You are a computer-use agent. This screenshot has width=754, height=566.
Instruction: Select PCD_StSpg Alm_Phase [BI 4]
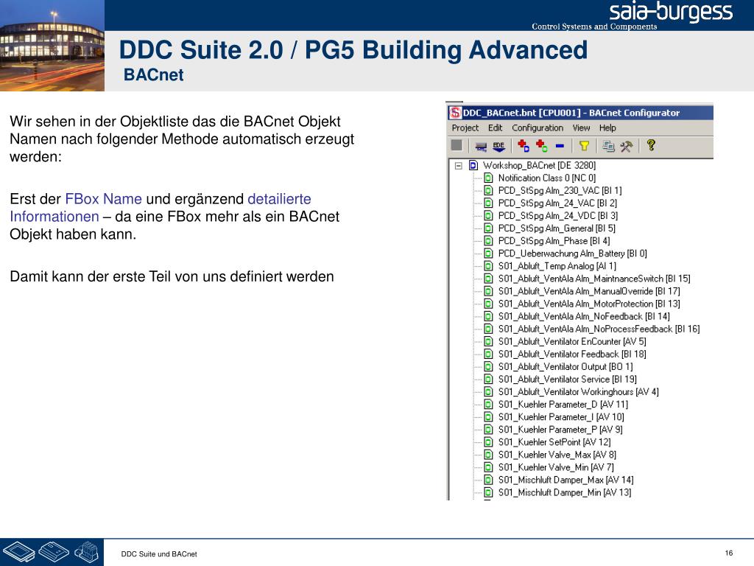tap(554, 241)
